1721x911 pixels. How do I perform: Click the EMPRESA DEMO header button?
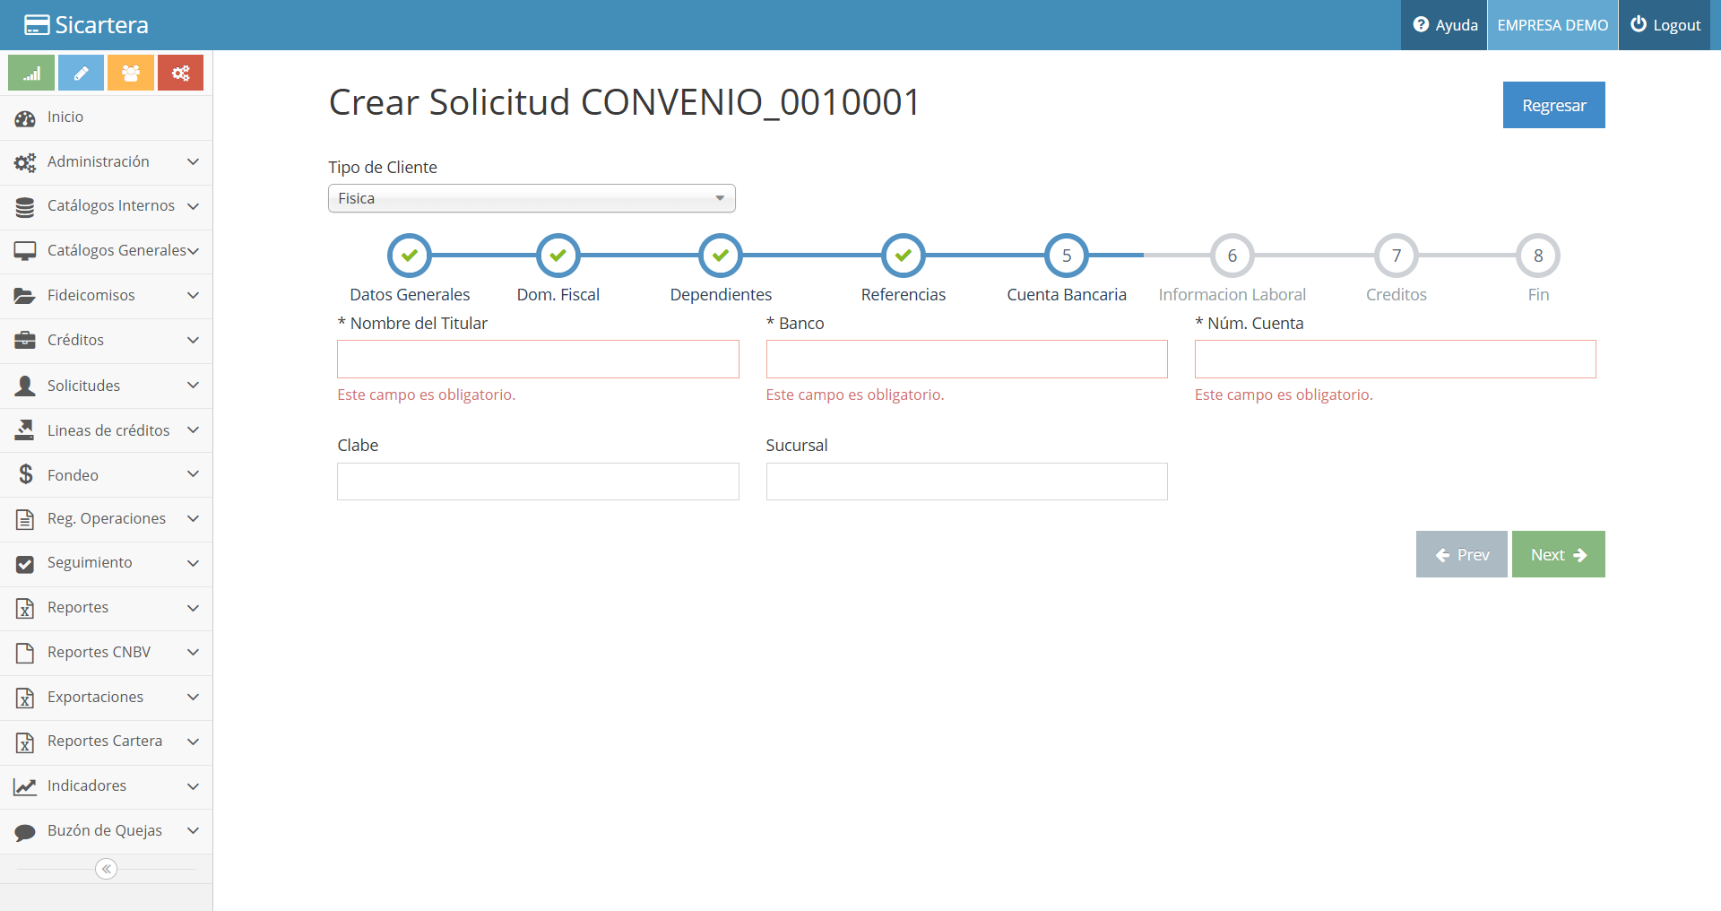(1552, 25)
